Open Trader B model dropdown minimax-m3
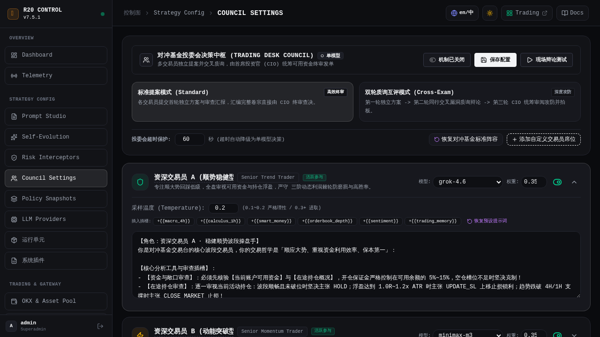The height and width of the screenshot is (337, 600). click(468, 333)
